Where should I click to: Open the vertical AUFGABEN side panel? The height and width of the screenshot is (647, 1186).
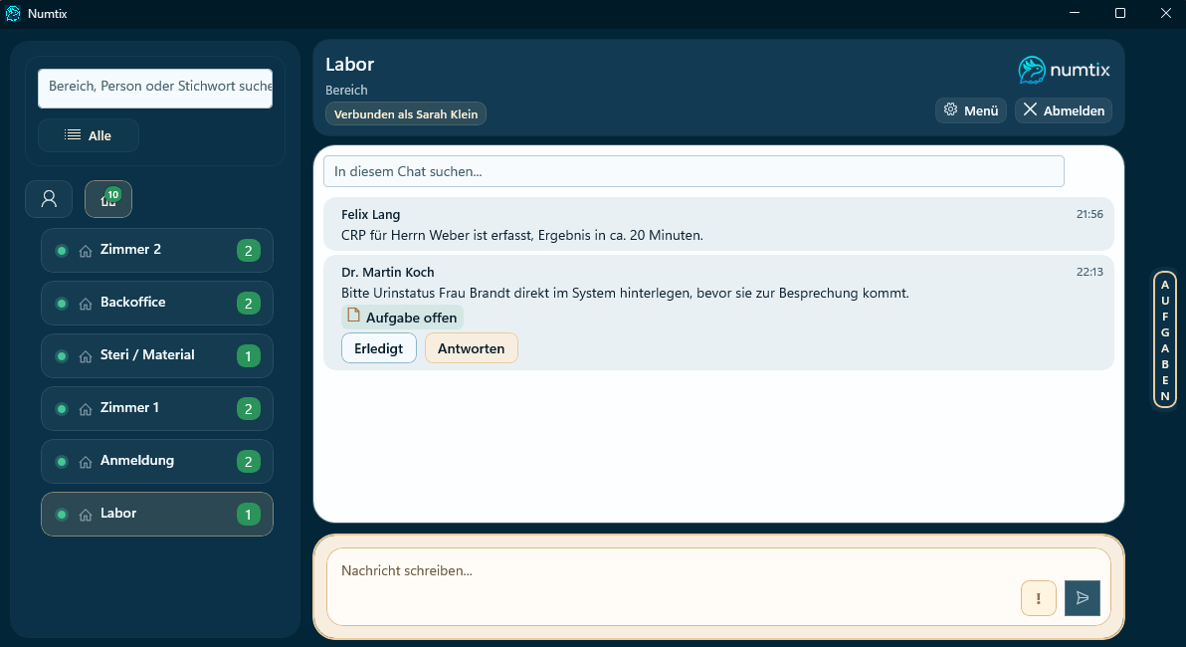[1165, 339]
